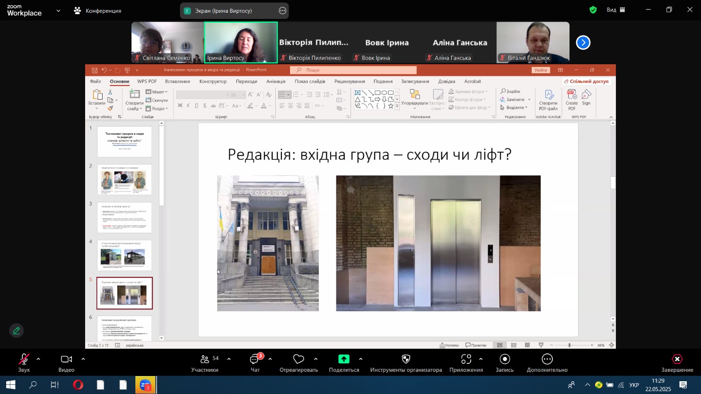Toggle the Notes pane in PowerPoint status bar

click(449, 345)
